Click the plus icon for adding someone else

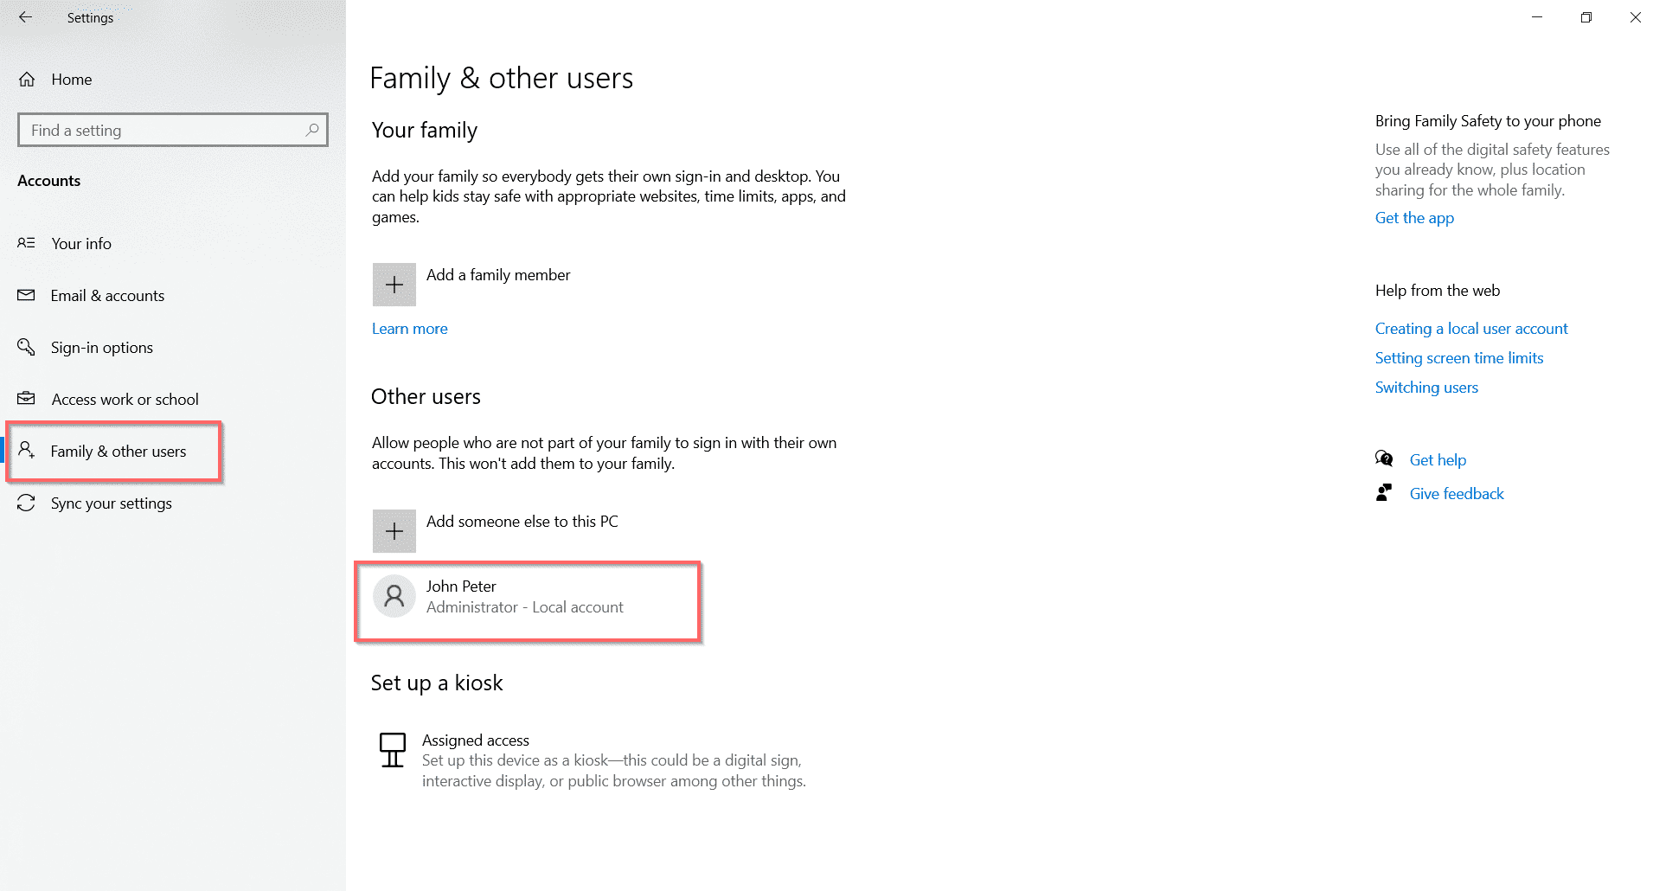pyautogui.click(x=394, y=531)
